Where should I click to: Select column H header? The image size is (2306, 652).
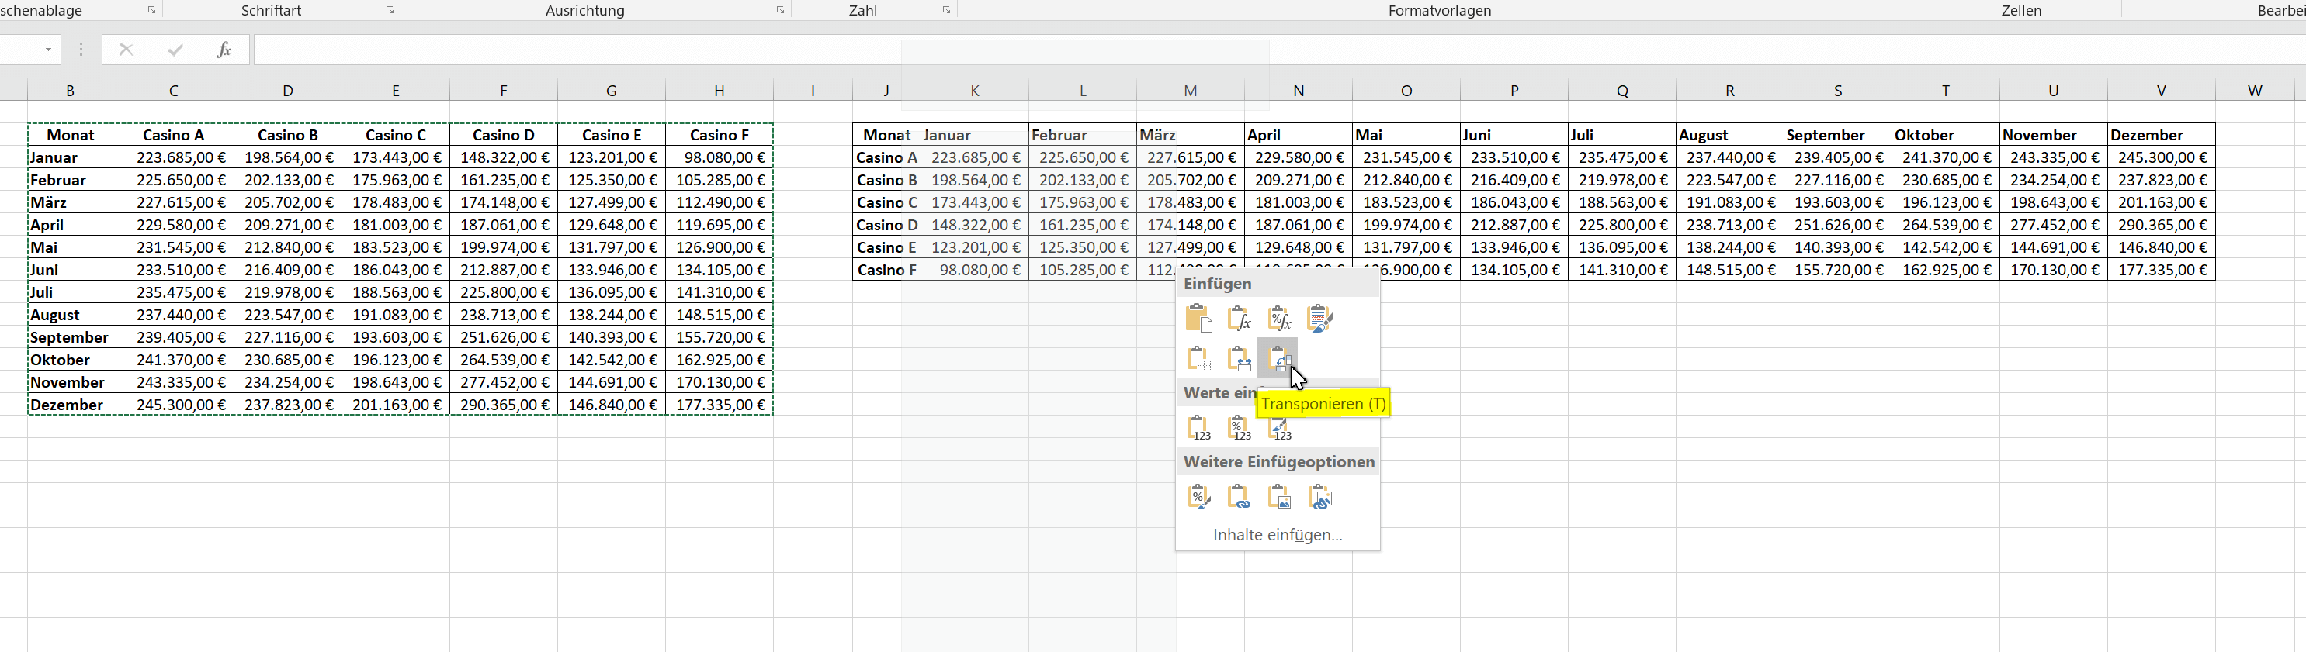click(720, 91)
